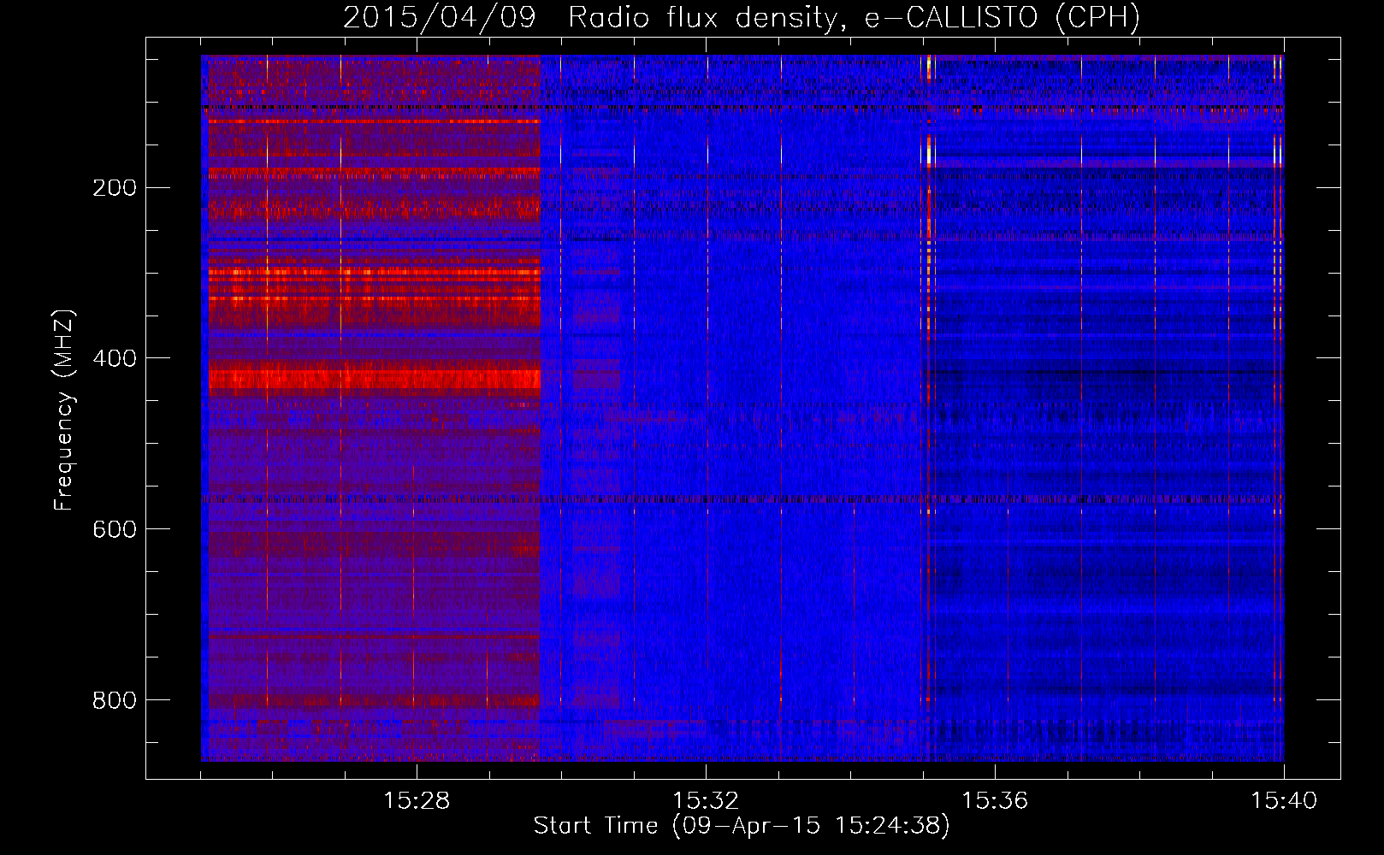Image resolution: width=1384 pixels, height=855 pixels.
Task: Select the 800 frequency tick label
Action: pyautogui.click(x=115, y=700)
